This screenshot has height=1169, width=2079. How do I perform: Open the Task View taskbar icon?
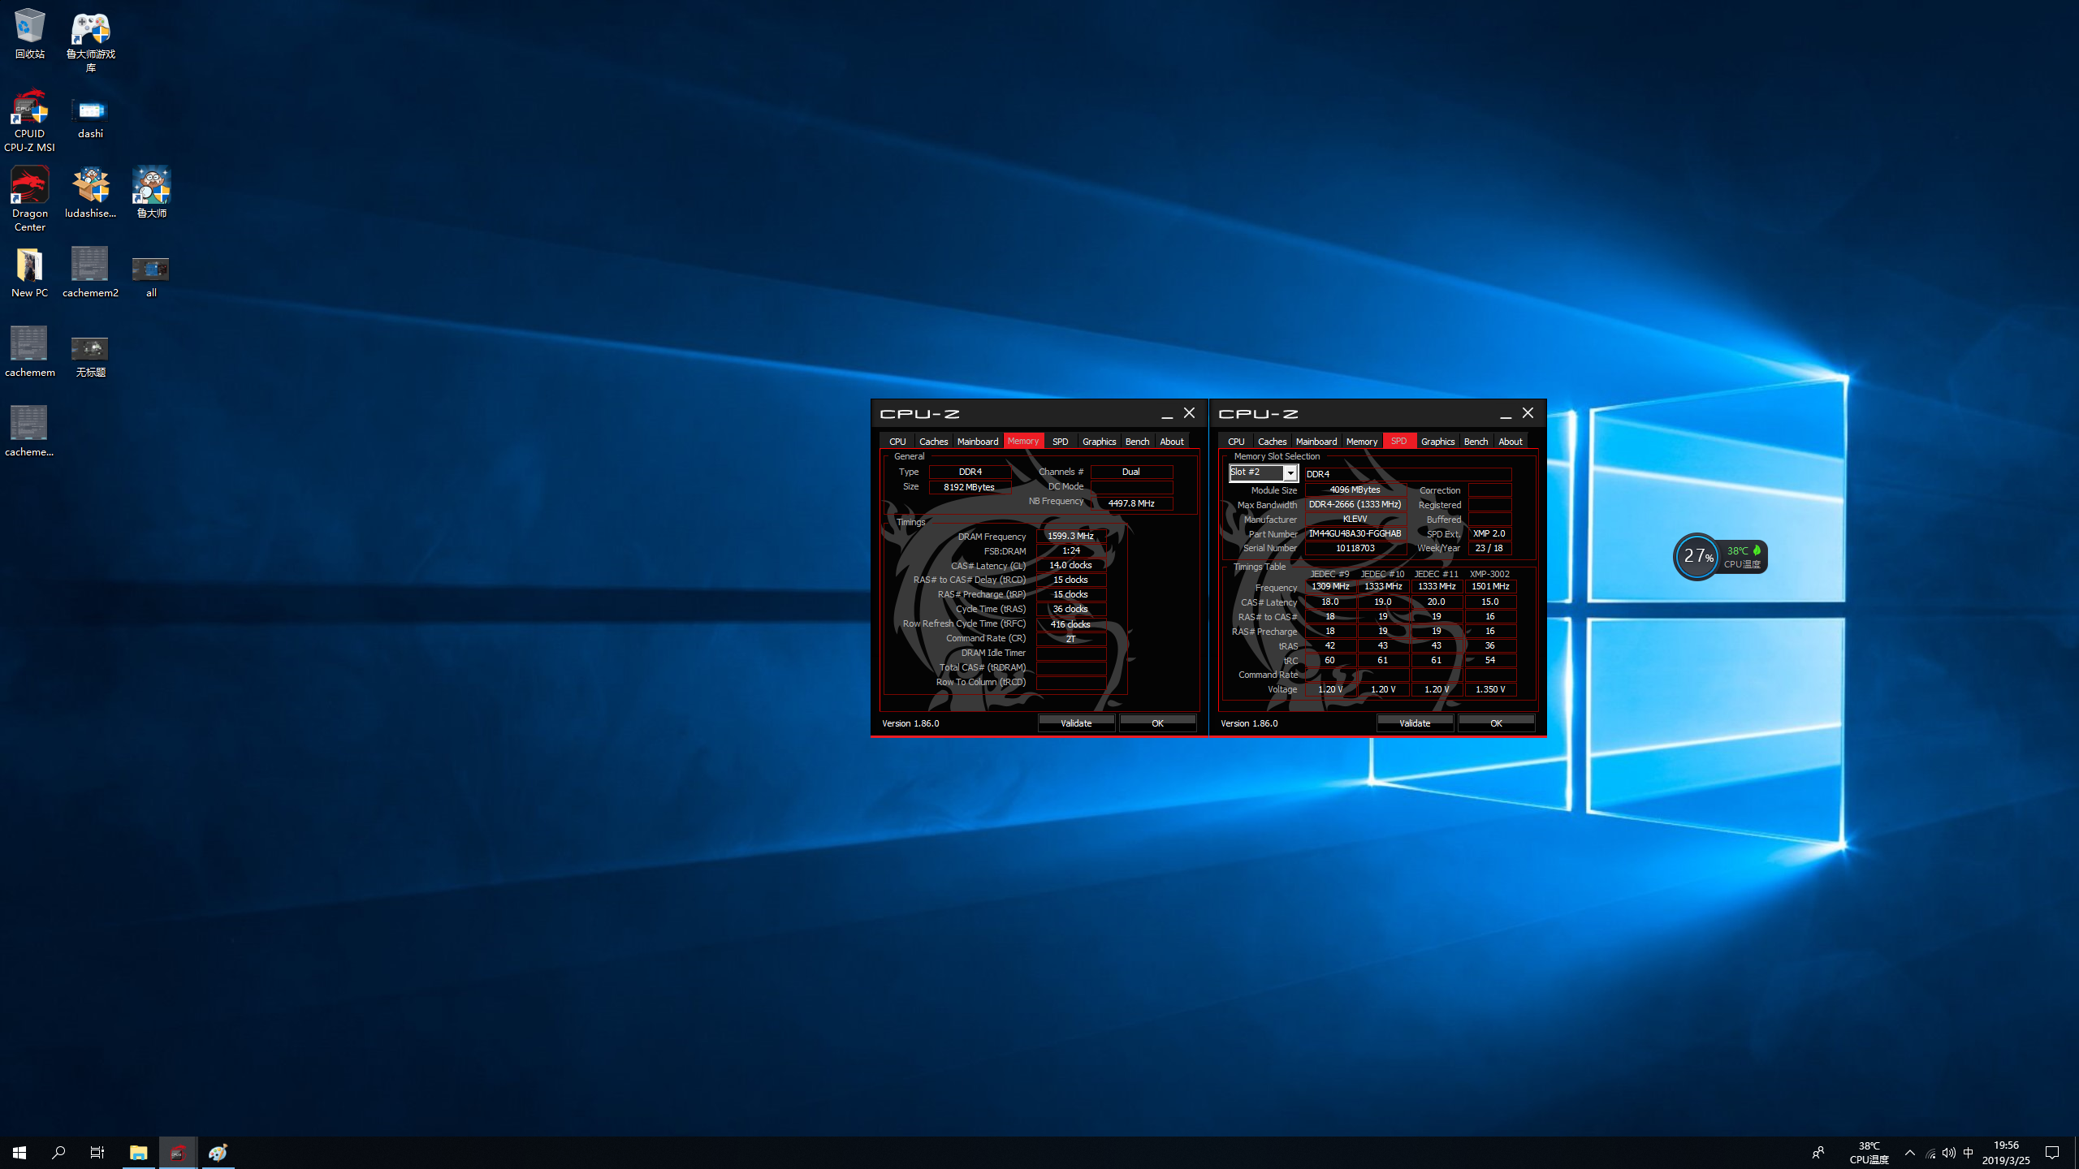click(x=97, y=1153)
